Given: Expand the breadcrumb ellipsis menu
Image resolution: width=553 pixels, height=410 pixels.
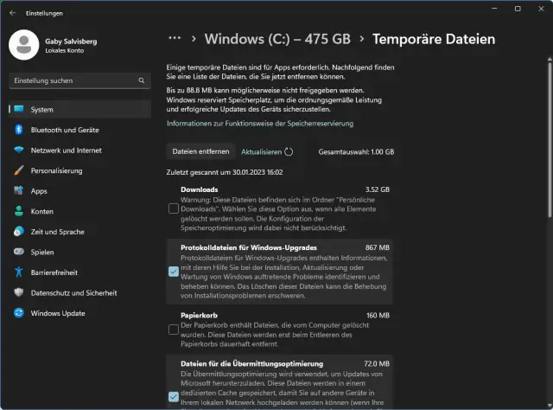Looking at the screenshot, I should 175,39.
